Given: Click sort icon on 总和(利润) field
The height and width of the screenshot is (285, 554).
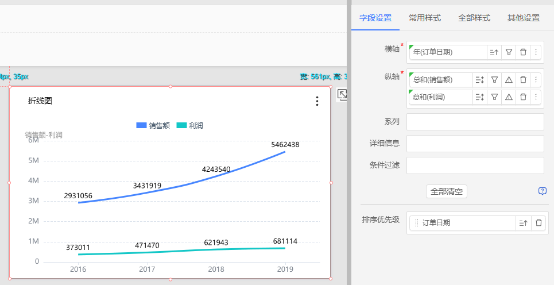Looking at the screenshot, I should coord(480,97).
